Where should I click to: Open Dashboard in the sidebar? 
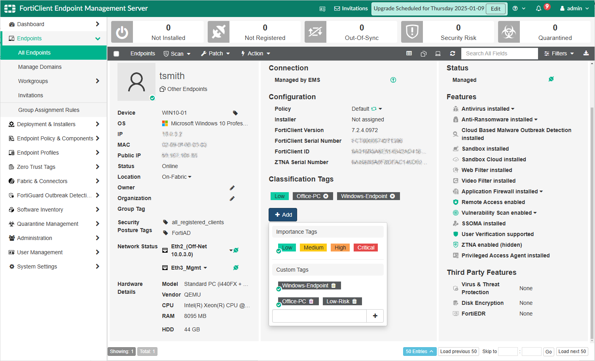pos(54,24)
